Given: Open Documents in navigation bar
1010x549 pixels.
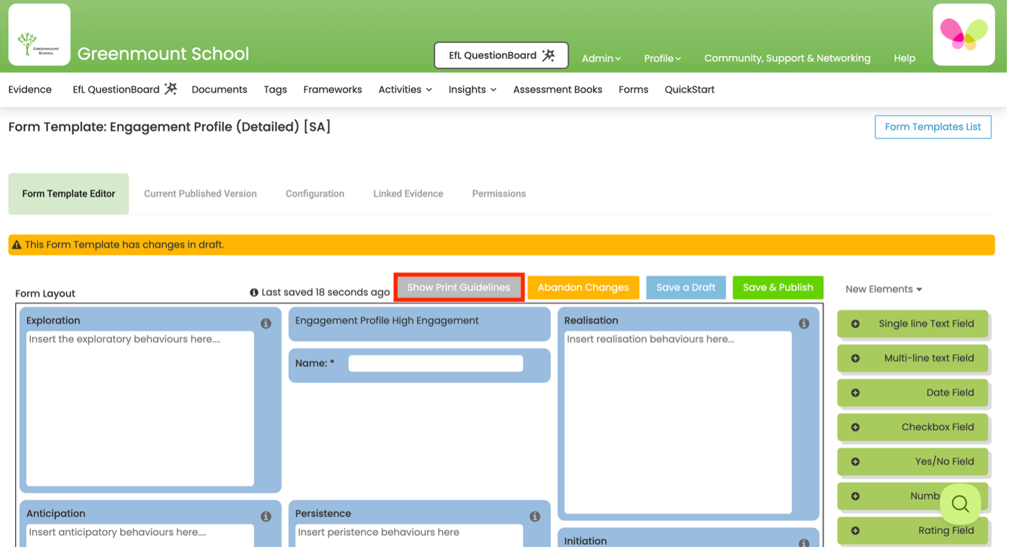Looking at the screenshot, I should (220, 90).
